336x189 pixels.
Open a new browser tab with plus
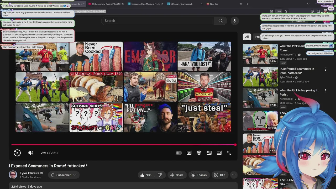coord(247,4)
